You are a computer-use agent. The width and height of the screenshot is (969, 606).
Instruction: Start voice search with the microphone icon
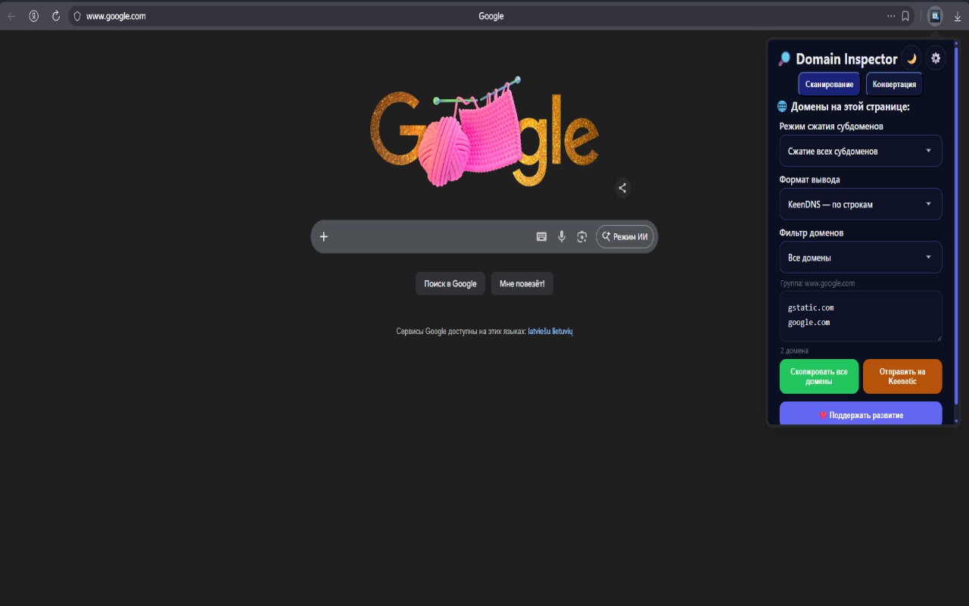coord(562,236)
